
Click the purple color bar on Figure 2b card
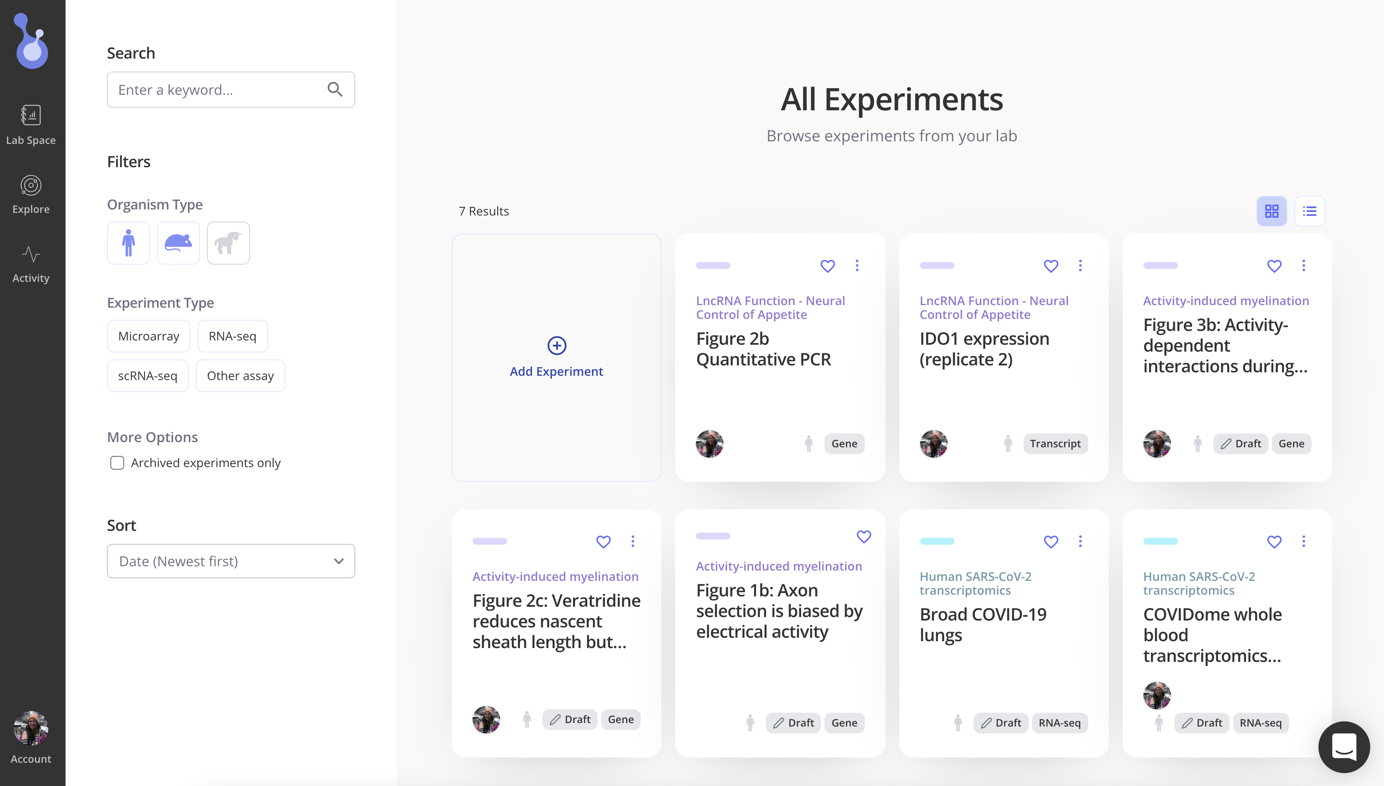pos(713,265)
